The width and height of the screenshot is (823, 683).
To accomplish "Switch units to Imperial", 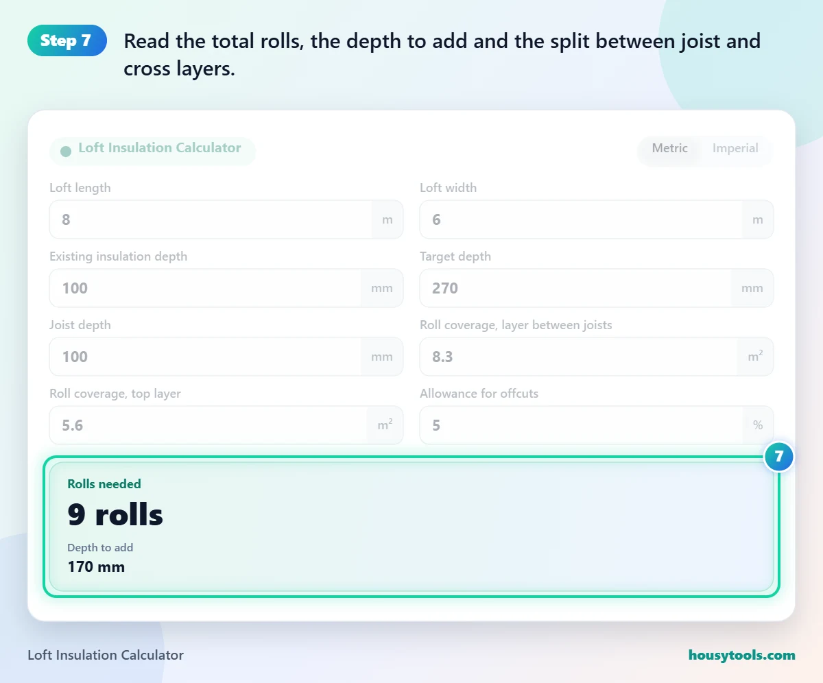I will tap(735, 148).
